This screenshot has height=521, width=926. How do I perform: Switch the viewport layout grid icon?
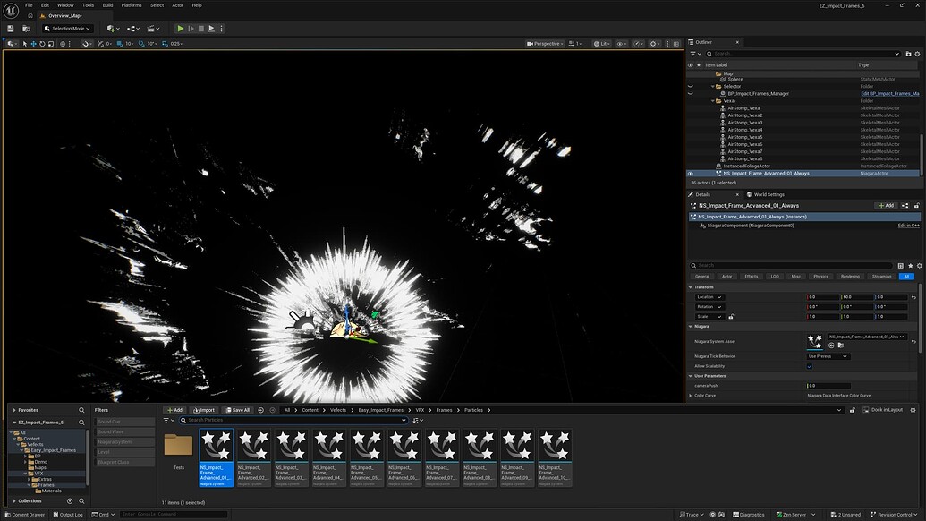tap(676, 44)
